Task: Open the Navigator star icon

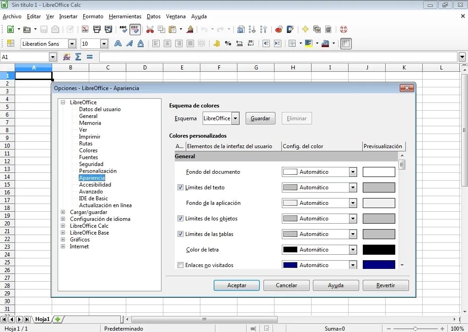Action: [x=305, y=29]
